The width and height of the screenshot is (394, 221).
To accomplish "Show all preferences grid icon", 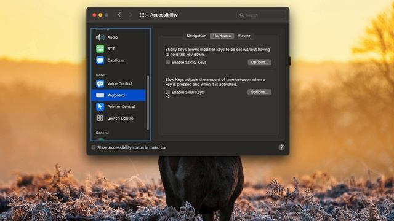I will [143, 15].
